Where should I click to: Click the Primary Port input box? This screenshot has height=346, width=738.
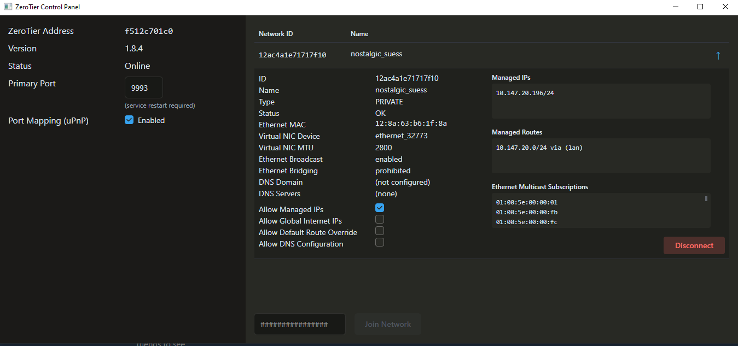click(x=144, y=87)
